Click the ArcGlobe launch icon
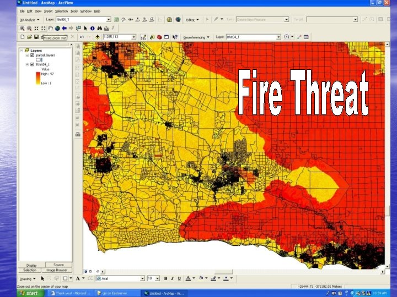 click(178, 19)
